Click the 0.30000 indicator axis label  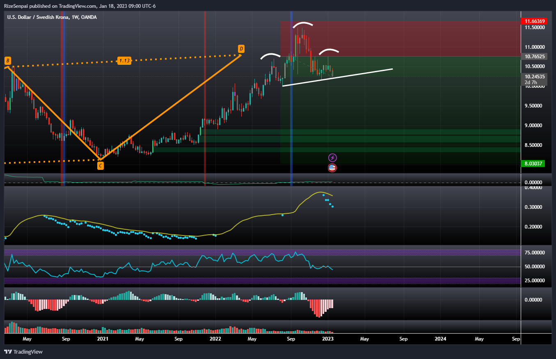(534, 207)
